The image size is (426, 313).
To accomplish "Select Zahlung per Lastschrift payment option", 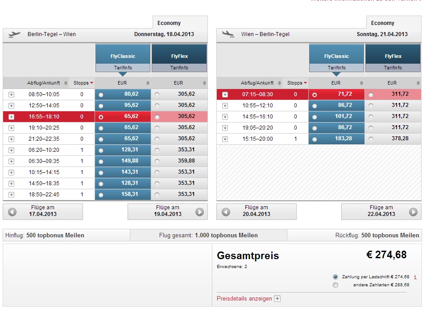I will tap(335, 277).
